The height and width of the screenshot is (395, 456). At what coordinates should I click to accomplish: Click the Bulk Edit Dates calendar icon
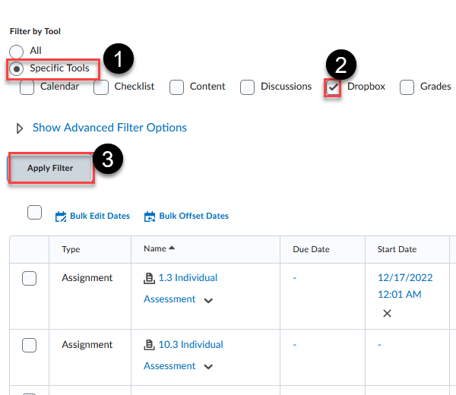[61, 216]
